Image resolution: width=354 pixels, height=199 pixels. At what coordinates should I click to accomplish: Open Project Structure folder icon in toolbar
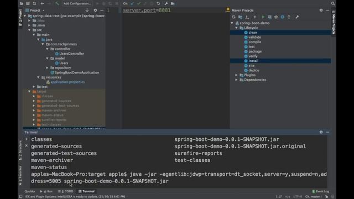173,3
